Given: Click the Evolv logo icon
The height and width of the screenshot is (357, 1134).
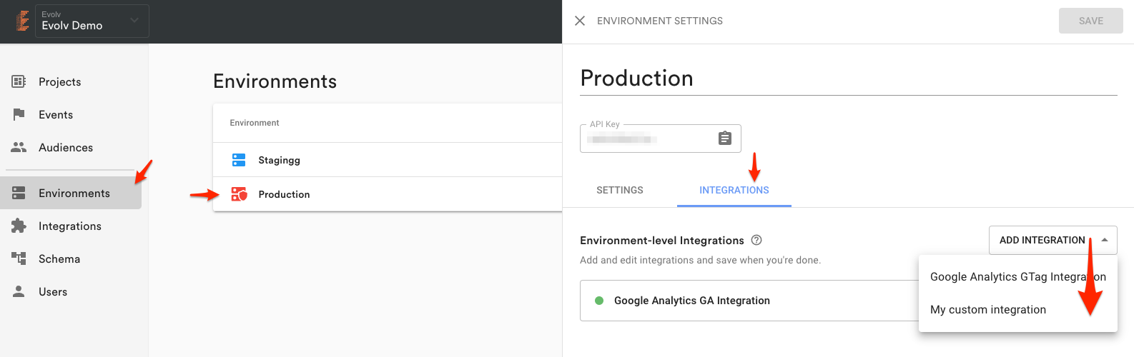Looking at the screenshot, I should click(23, 21).
